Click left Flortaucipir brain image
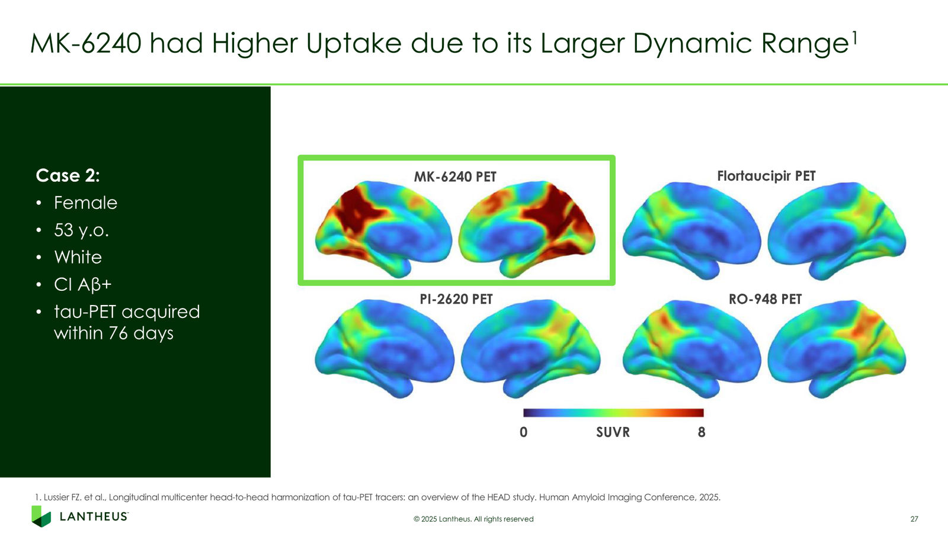The width and height of the screenshot is (948, 533). coord(691,230)
